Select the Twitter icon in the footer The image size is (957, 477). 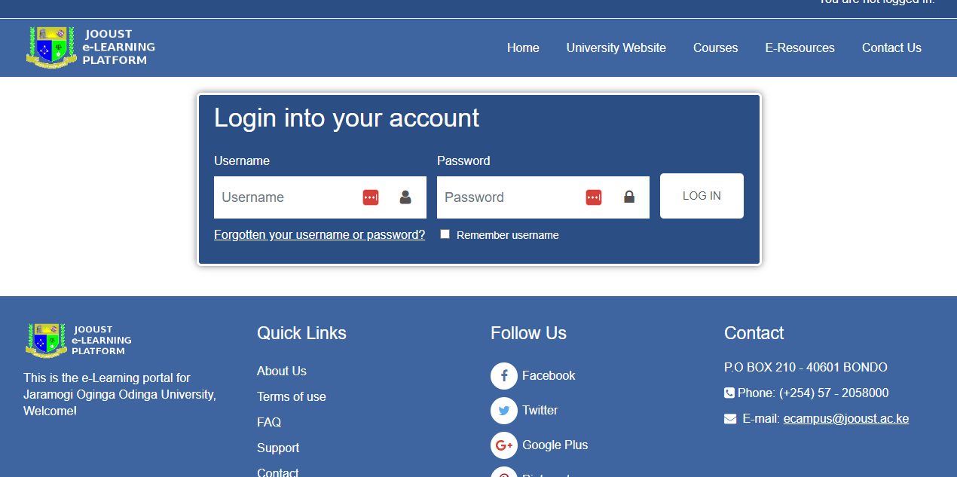(x=503, y=411)
